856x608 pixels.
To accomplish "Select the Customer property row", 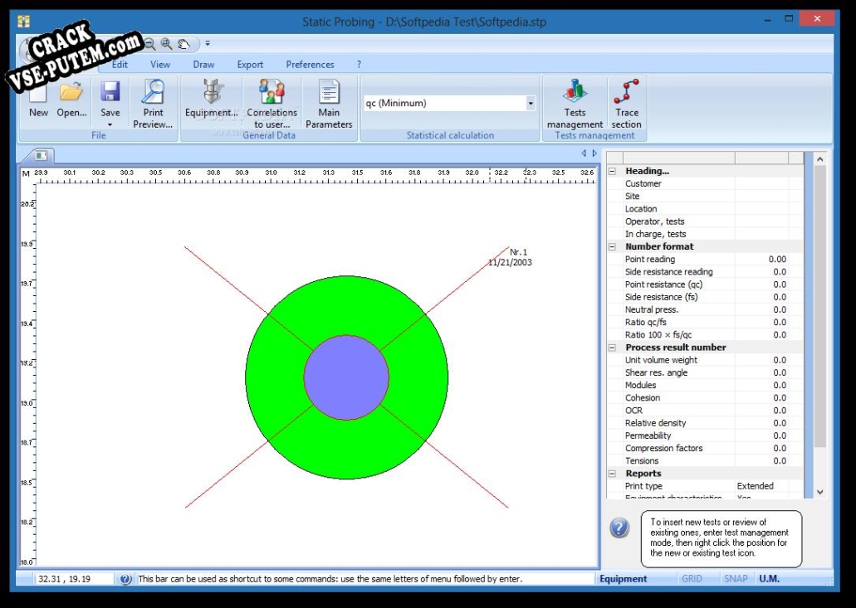I will point(705,184).
